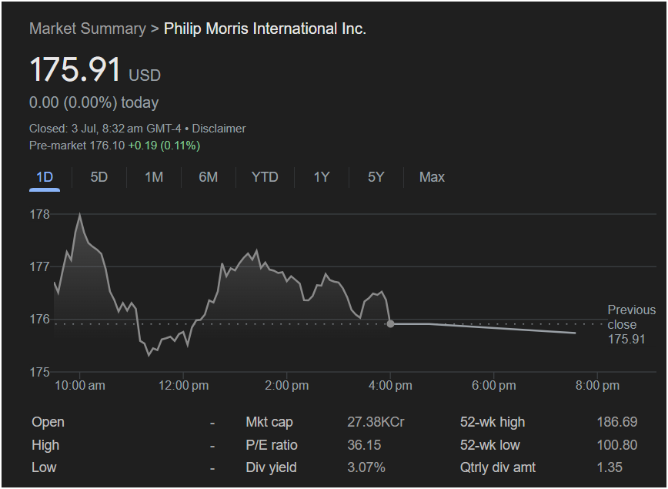Select the YTD chart tab

click(x=265, y=177)
